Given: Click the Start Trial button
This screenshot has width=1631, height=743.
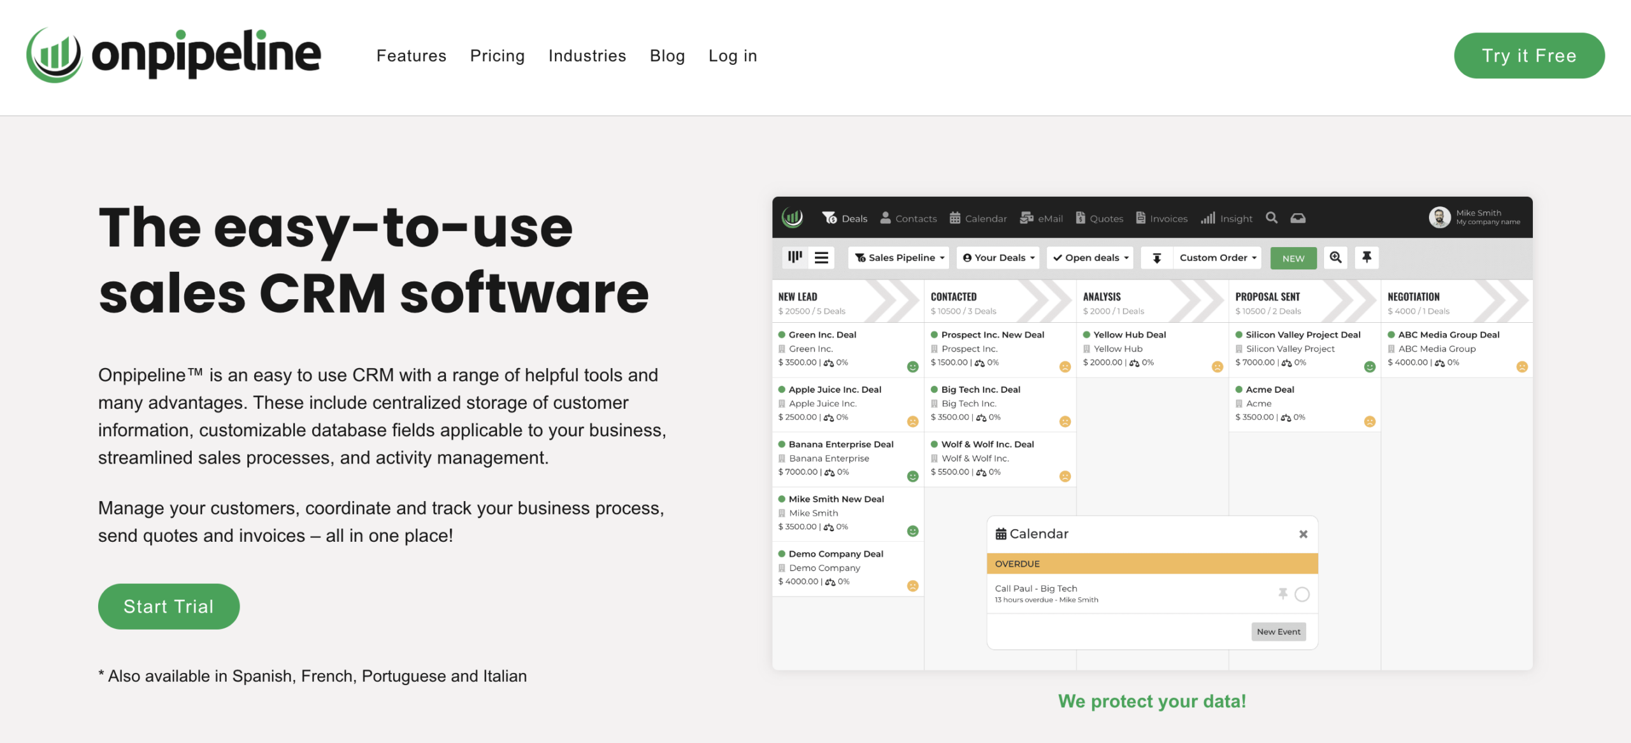Looking at the screenshot, I should click(168, 606).
